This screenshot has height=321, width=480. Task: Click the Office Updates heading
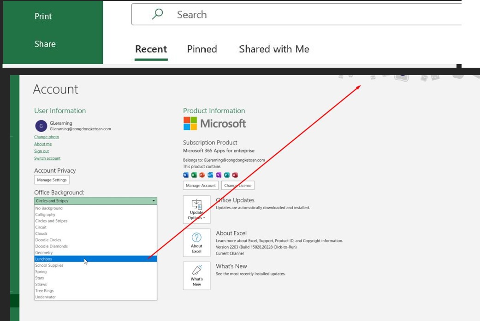pos(235,200)
